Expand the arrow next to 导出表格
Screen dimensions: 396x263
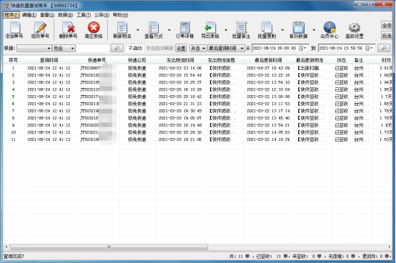[x=226, y=30]
